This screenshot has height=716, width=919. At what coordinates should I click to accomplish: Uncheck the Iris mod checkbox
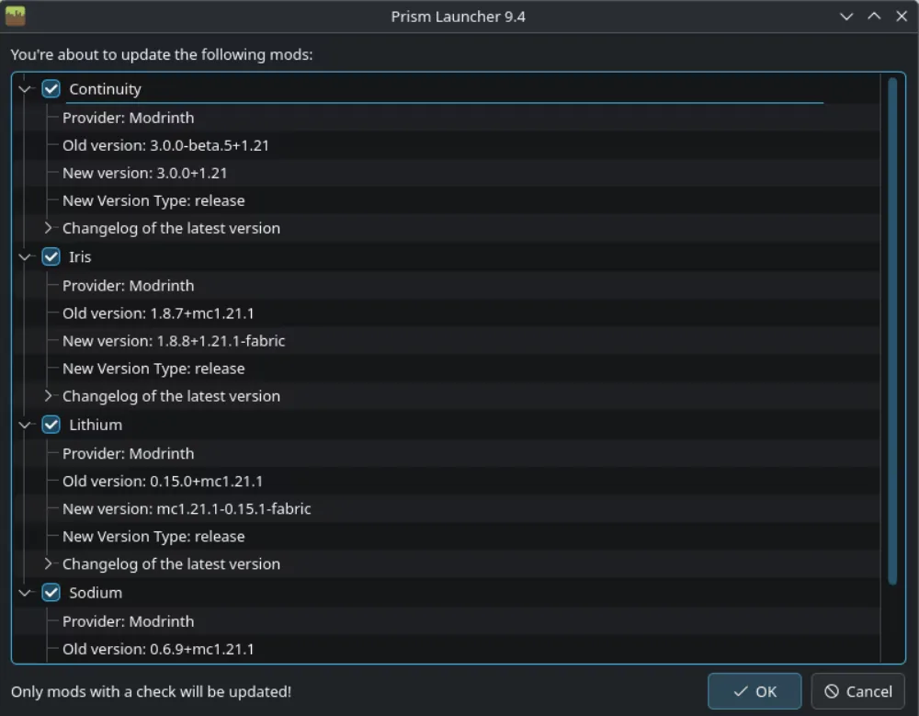coord(51,256)
